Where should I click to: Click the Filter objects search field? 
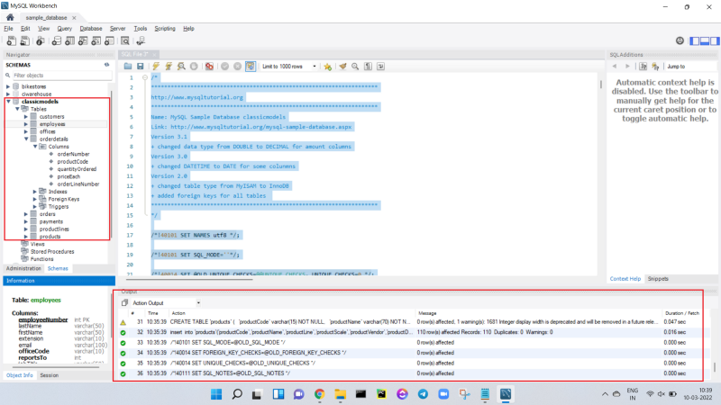pyautogui.click(x=62, y=76)
